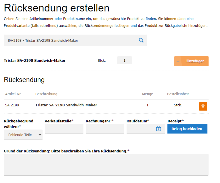Click Tristar SA-2198 Sandwich-Maker in the table row

pos(66,105)
